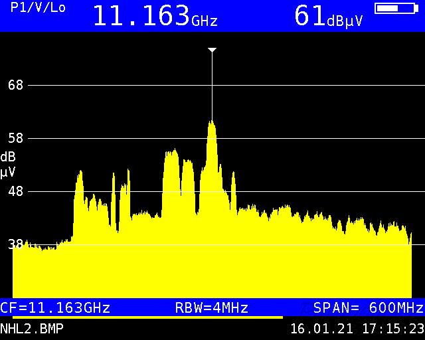The image size is (425, 340).
Task: Click the 38 dBµV scale label
Action: pyautogui.click(x=16, y=244)
